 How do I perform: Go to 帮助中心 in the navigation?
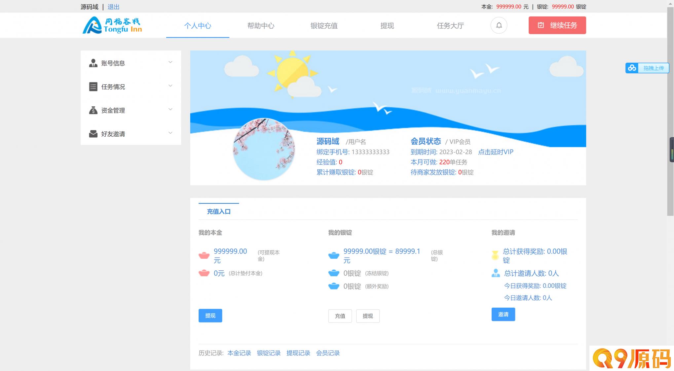[261, 26]
